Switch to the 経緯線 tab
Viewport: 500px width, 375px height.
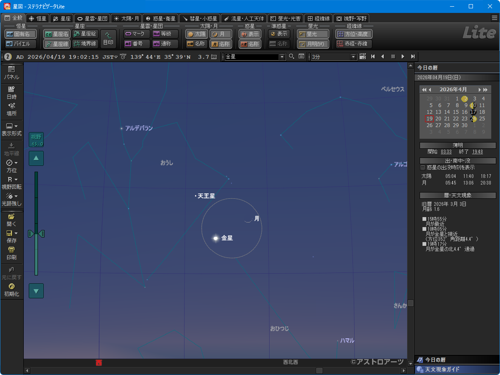click(x=318, y=18)
